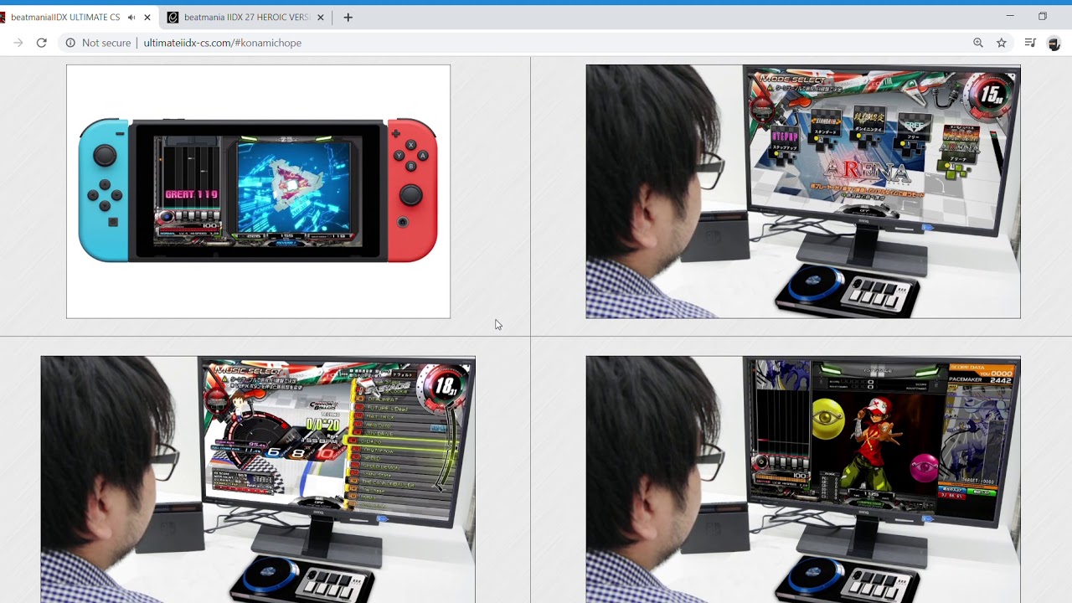Switch to the beatmania IIDX 27 HEROIC VERSE tab
The height and width of the screenshot is (603, 1072).
click(246, 17)
